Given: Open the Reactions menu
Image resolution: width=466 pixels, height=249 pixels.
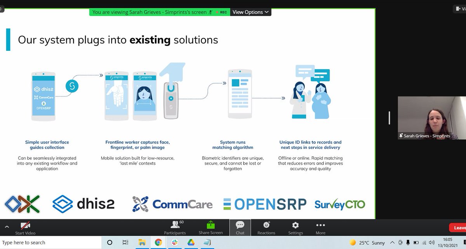Looking at the screenshot, I should click(266, 228).
